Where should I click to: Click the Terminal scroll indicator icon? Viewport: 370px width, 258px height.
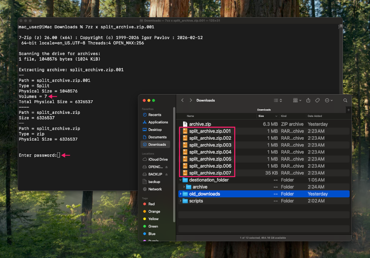[x=341, y=26]
